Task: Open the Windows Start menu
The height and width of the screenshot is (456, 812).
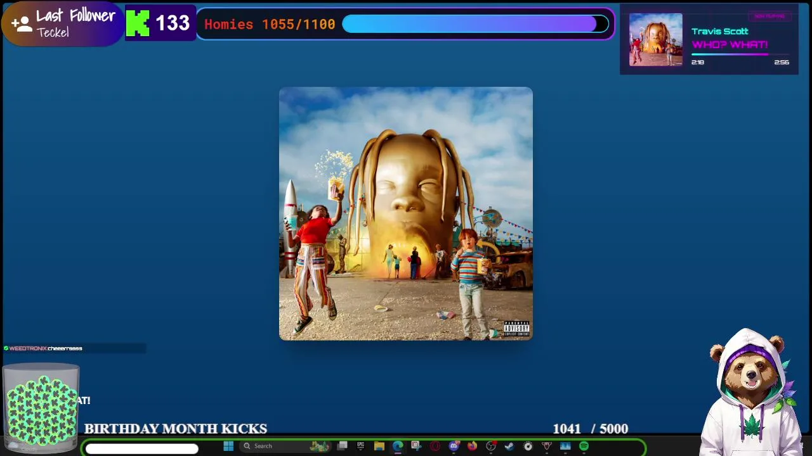Action: point(228,446)
